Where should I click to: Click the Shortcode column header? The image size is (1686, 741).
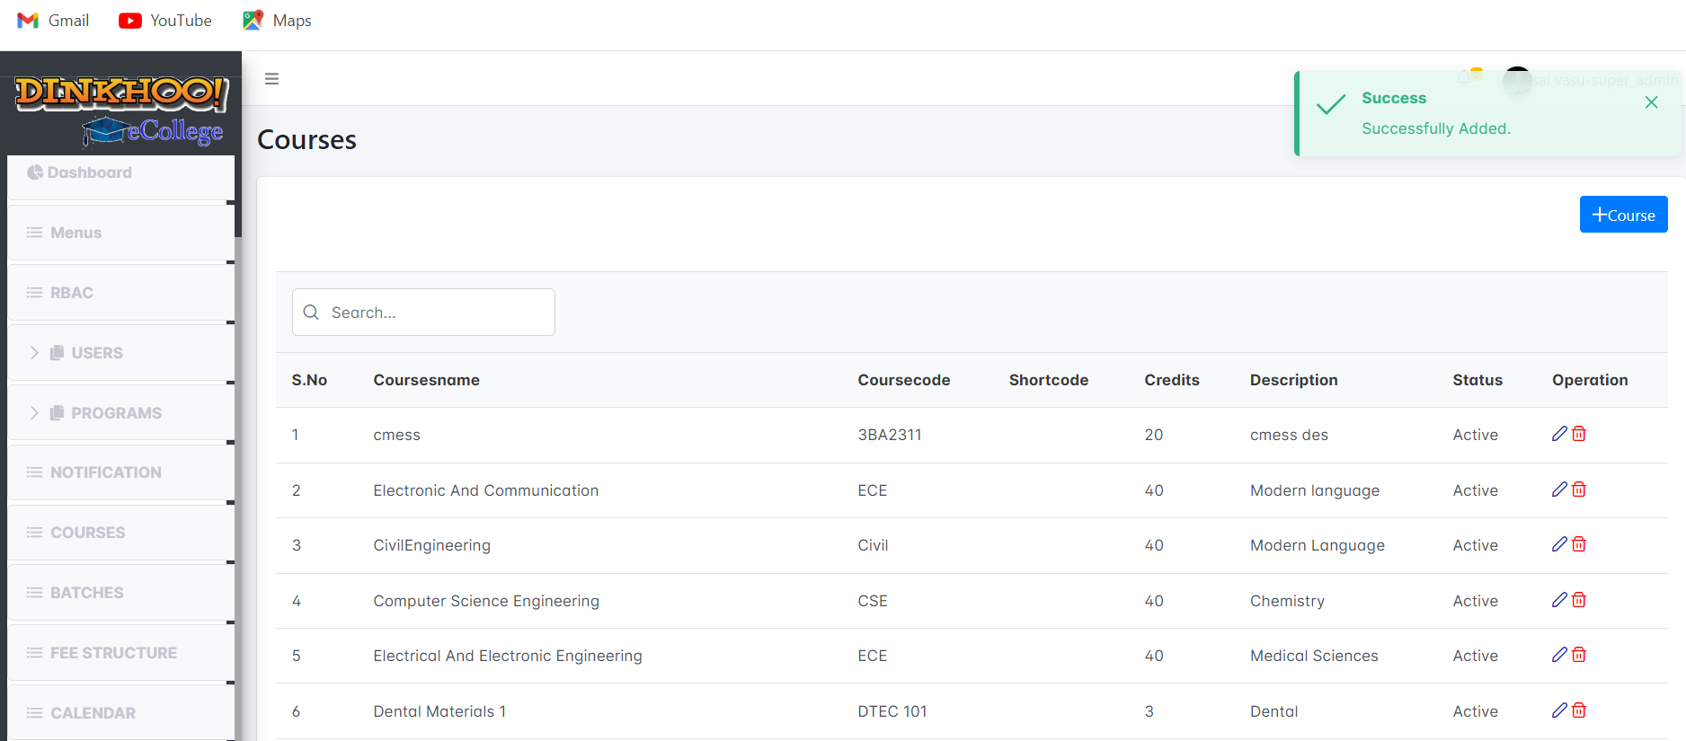pos(1048,380)
